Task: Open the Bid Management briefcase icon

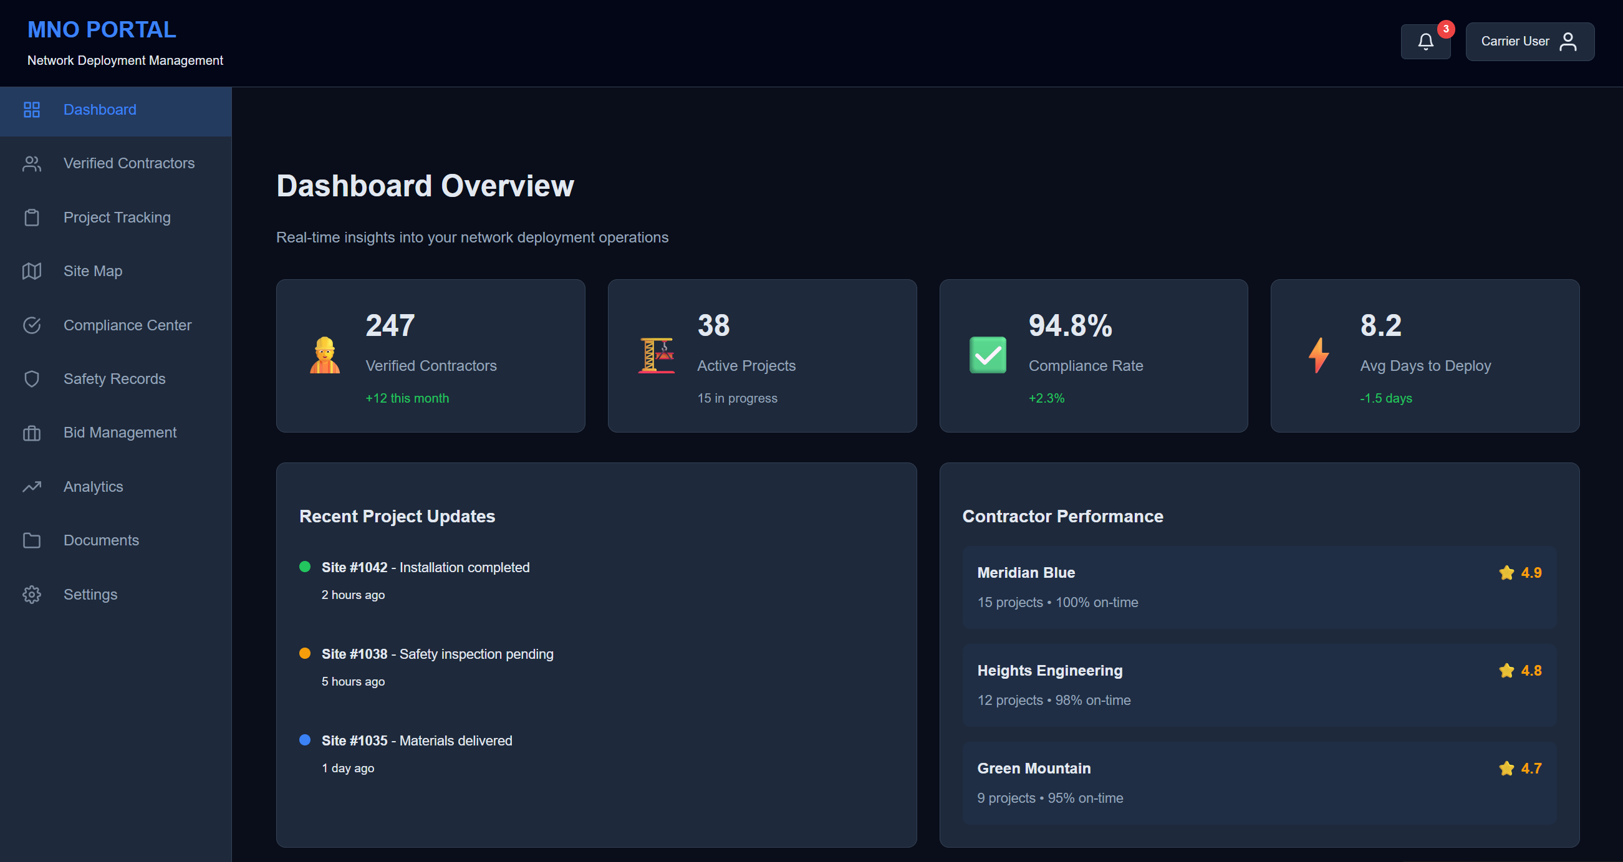Action: [32, 433]
